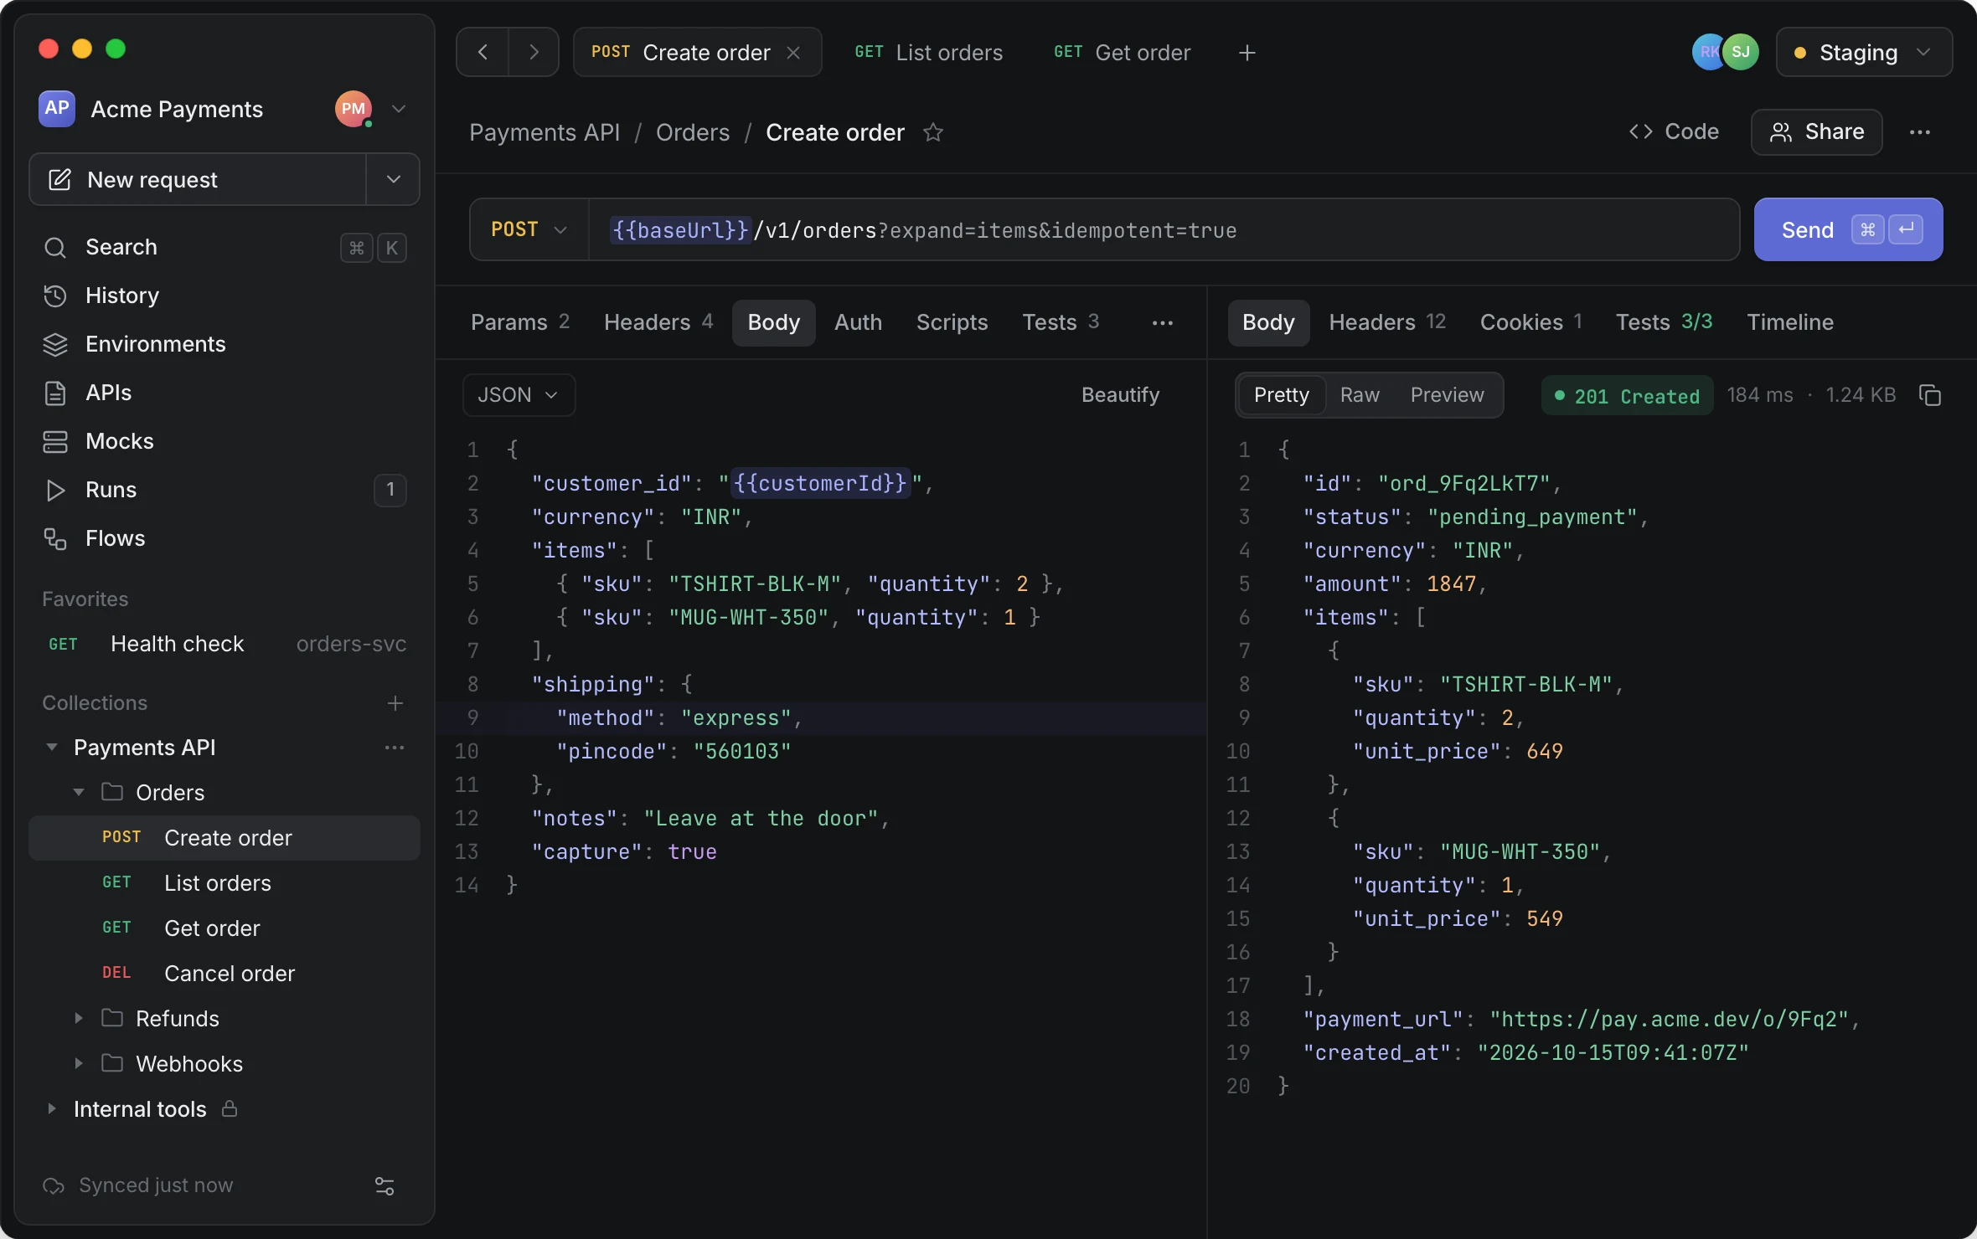Viewport: 1977px width, 1239px height.
Task: Copy the response body with copy icon
Action: click(1930, 395)
